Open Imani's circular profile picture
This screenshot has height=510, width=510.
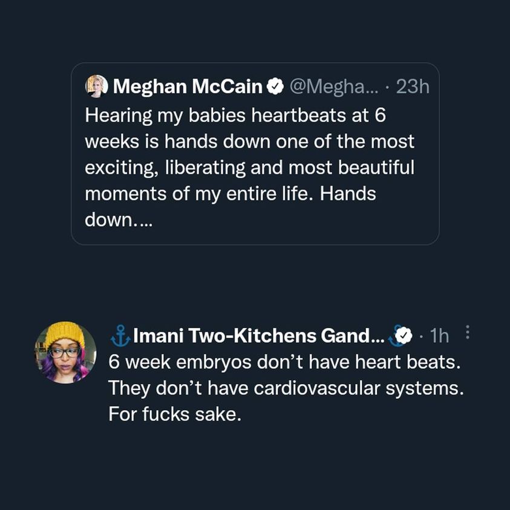(x=65, y=352)
